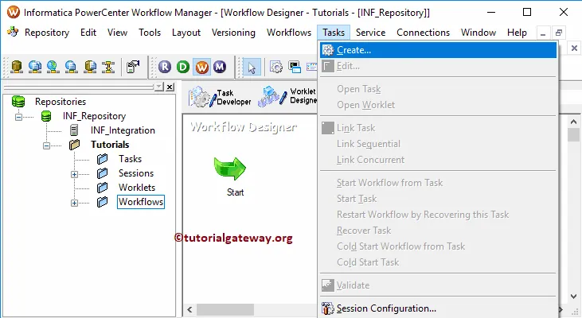Click the horizontal scrollbar thumb
This screenshot has width=582, height=318.
click(x=225, y=309)
